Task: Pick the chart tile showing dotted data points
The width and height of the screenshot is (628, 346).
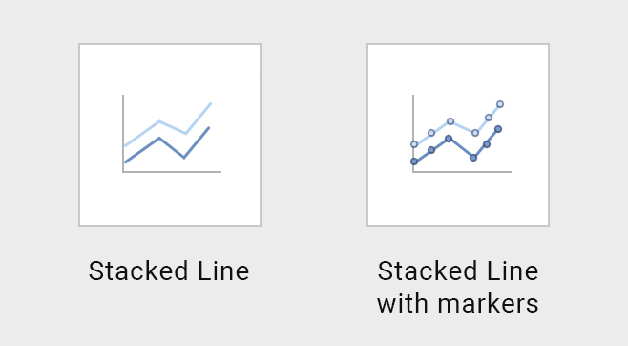Action: [458, 135]
